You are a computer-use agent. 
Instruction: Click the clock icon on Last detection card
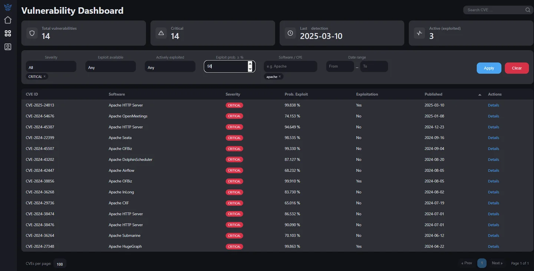coord(290,33)
